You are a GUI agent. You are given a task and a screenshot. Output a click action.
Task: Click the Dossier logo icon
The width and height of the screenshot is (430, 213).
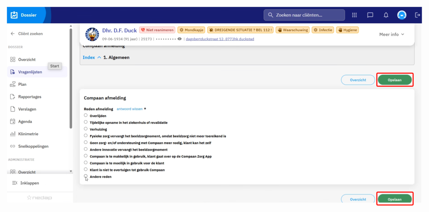pyautogui.click(x=14, y=15)
